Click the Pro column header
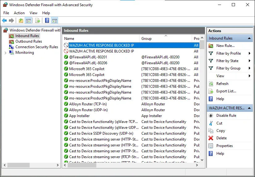This screenshot has width=255, height=177. point(196,39)
